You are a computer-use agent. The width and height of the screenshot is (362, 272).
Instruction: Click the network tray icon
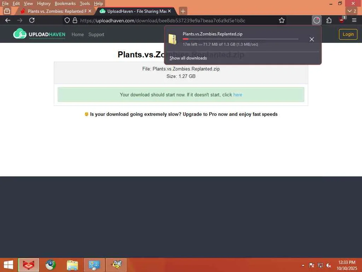(320, 265)
